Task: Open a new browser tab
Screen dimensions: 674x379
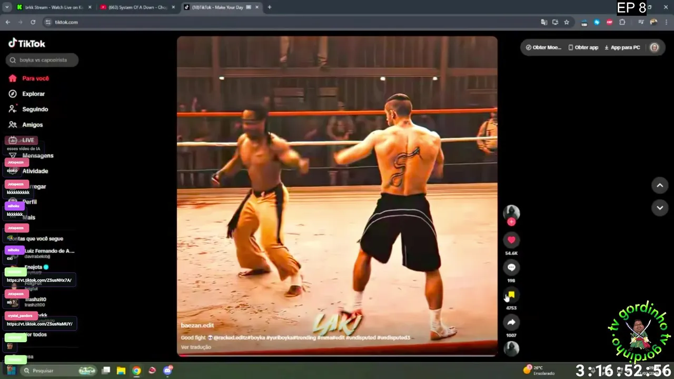Action: [x=269, y=7]
